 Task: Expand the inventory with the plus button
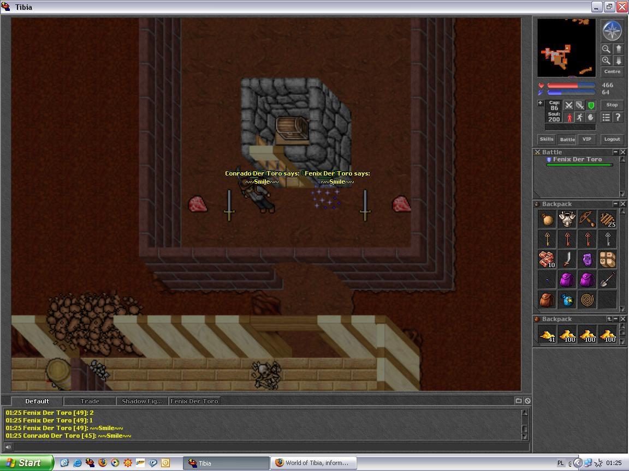[541, 103]
